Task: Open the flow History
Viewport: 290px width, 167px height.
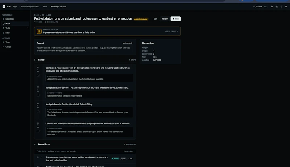Action: tap(165, 19)
